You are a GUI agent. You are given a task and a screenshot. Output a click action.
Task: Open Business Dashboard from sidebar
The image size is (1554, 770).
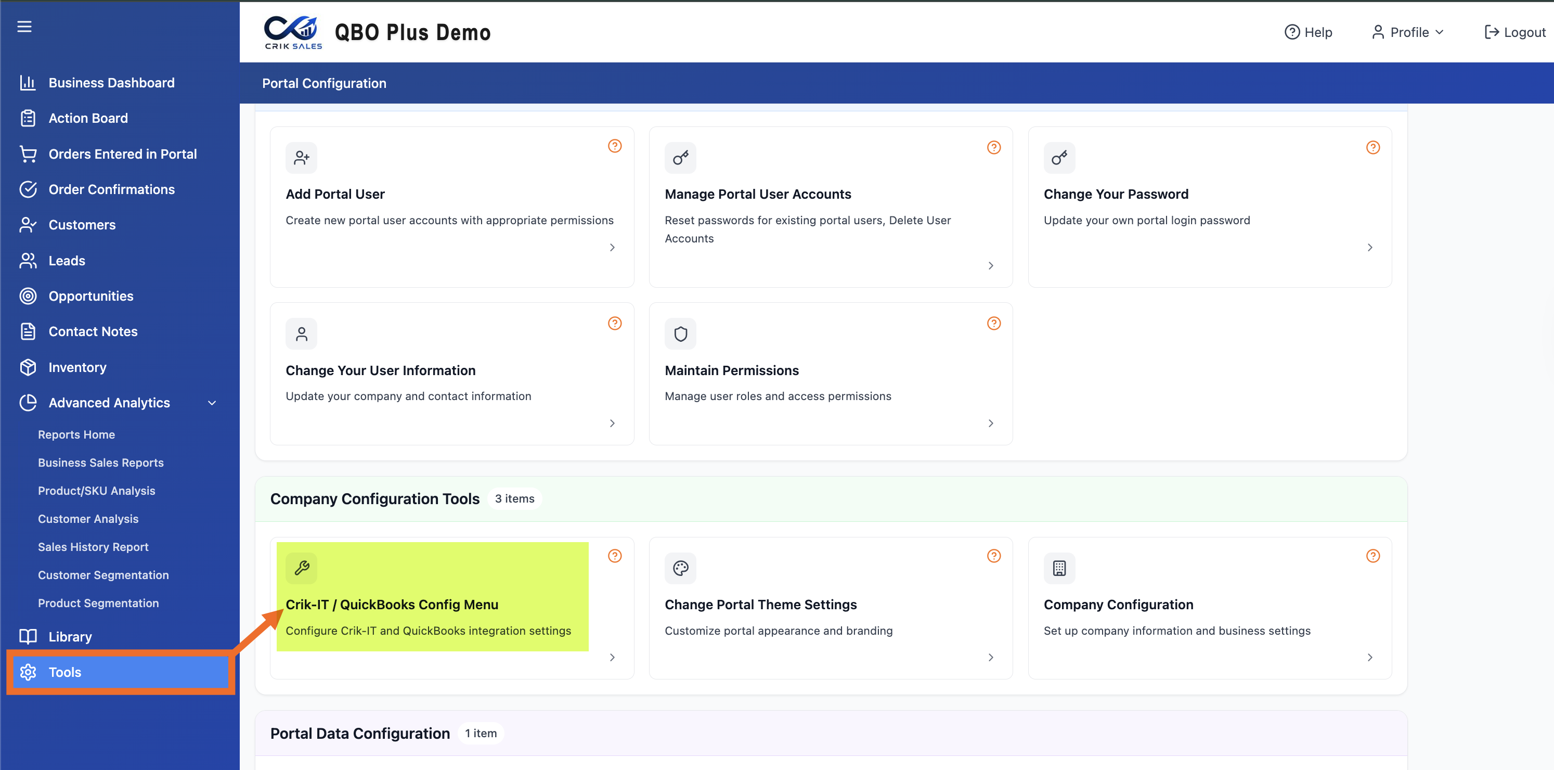point(112,83)
